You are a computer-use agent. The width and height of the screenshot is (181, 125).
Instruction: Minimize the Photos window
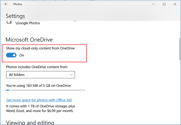point(153,4)
